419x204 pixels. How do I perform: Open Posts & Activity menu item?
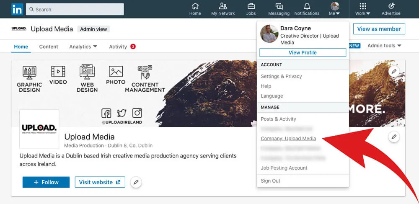[279, 119]
